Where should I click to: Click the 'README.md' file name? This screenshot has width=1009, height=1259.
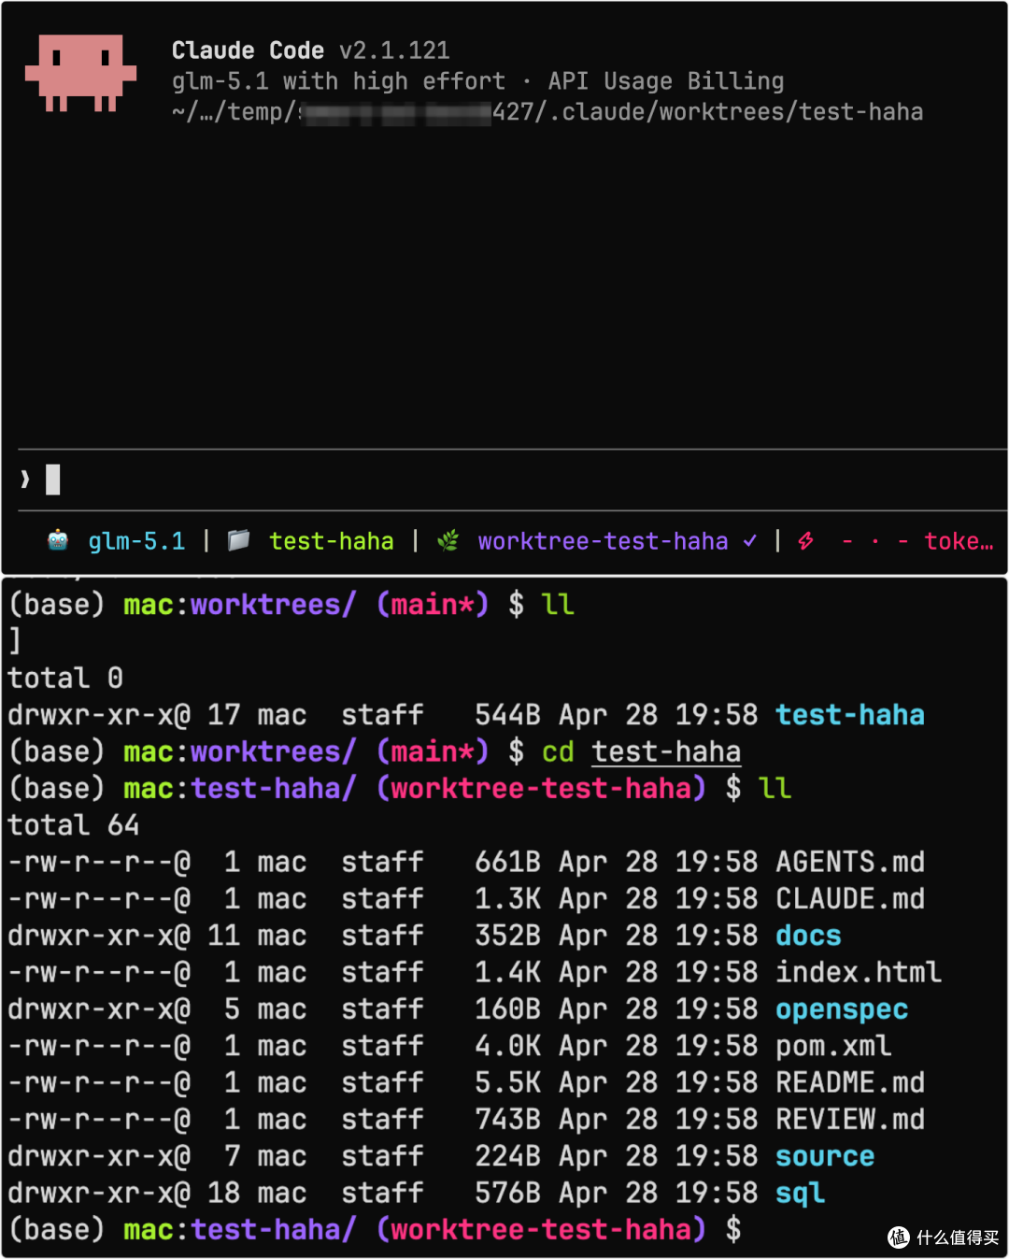pyautogui.click(x=850, y=1082)
